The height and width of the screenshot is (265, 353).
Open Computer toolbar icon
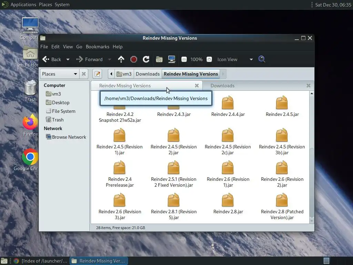(x=172, y=59)
